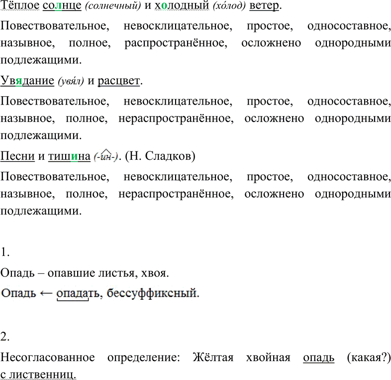Click the word 'Тёплое' at the start
Viewport: 391px width, 380px height.
coord(20,5)
